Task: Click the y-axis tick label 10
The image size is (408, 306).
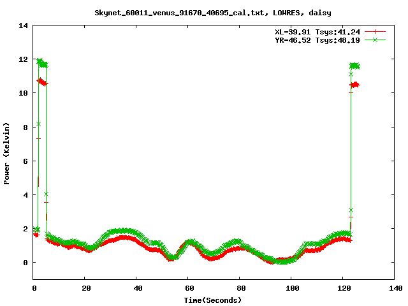Action: (x=23, y=93)
